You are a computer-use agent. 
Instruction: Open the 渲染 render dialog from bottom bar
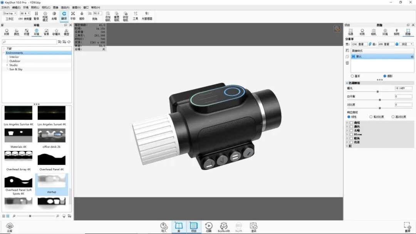253,226
